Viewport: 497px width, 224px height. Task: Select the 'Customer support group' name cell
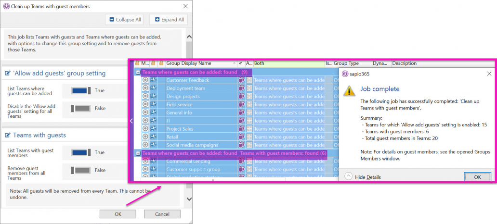click(202, 169)
